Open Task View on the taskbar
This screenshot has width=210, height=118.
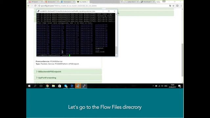pyautogui.click(x=41, y=86)
